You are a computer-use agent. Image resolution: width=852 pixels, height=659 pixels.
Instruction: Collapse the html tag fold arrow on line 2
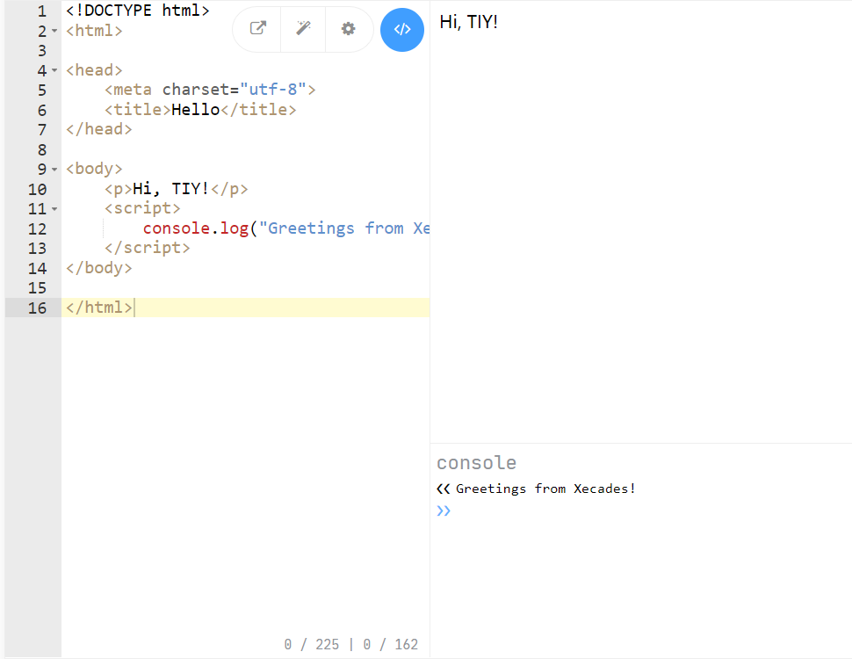click(x=54, y=32)
